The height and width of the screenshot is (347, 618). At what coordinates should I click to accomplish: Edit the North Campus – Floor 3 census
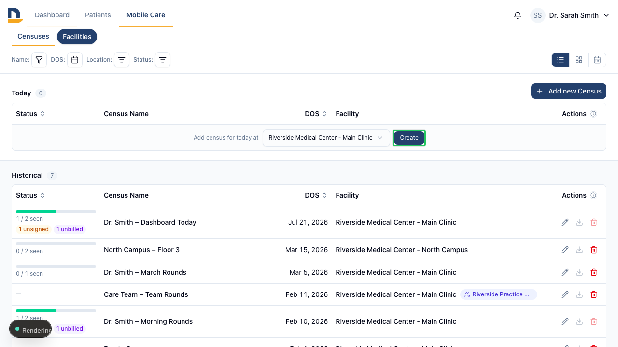pyautogui.click(x=565, y=250)
